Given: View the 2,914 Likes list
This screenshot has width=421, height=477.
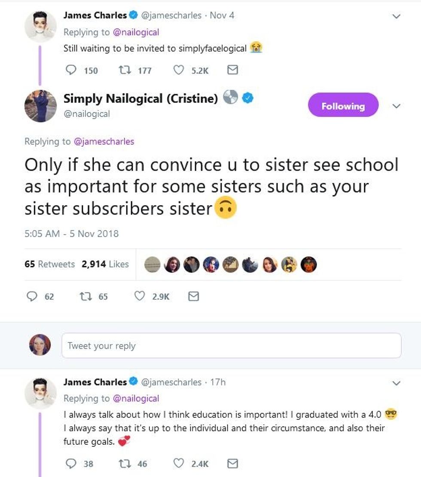Looking at the screenshot, I should pos(105,264).
